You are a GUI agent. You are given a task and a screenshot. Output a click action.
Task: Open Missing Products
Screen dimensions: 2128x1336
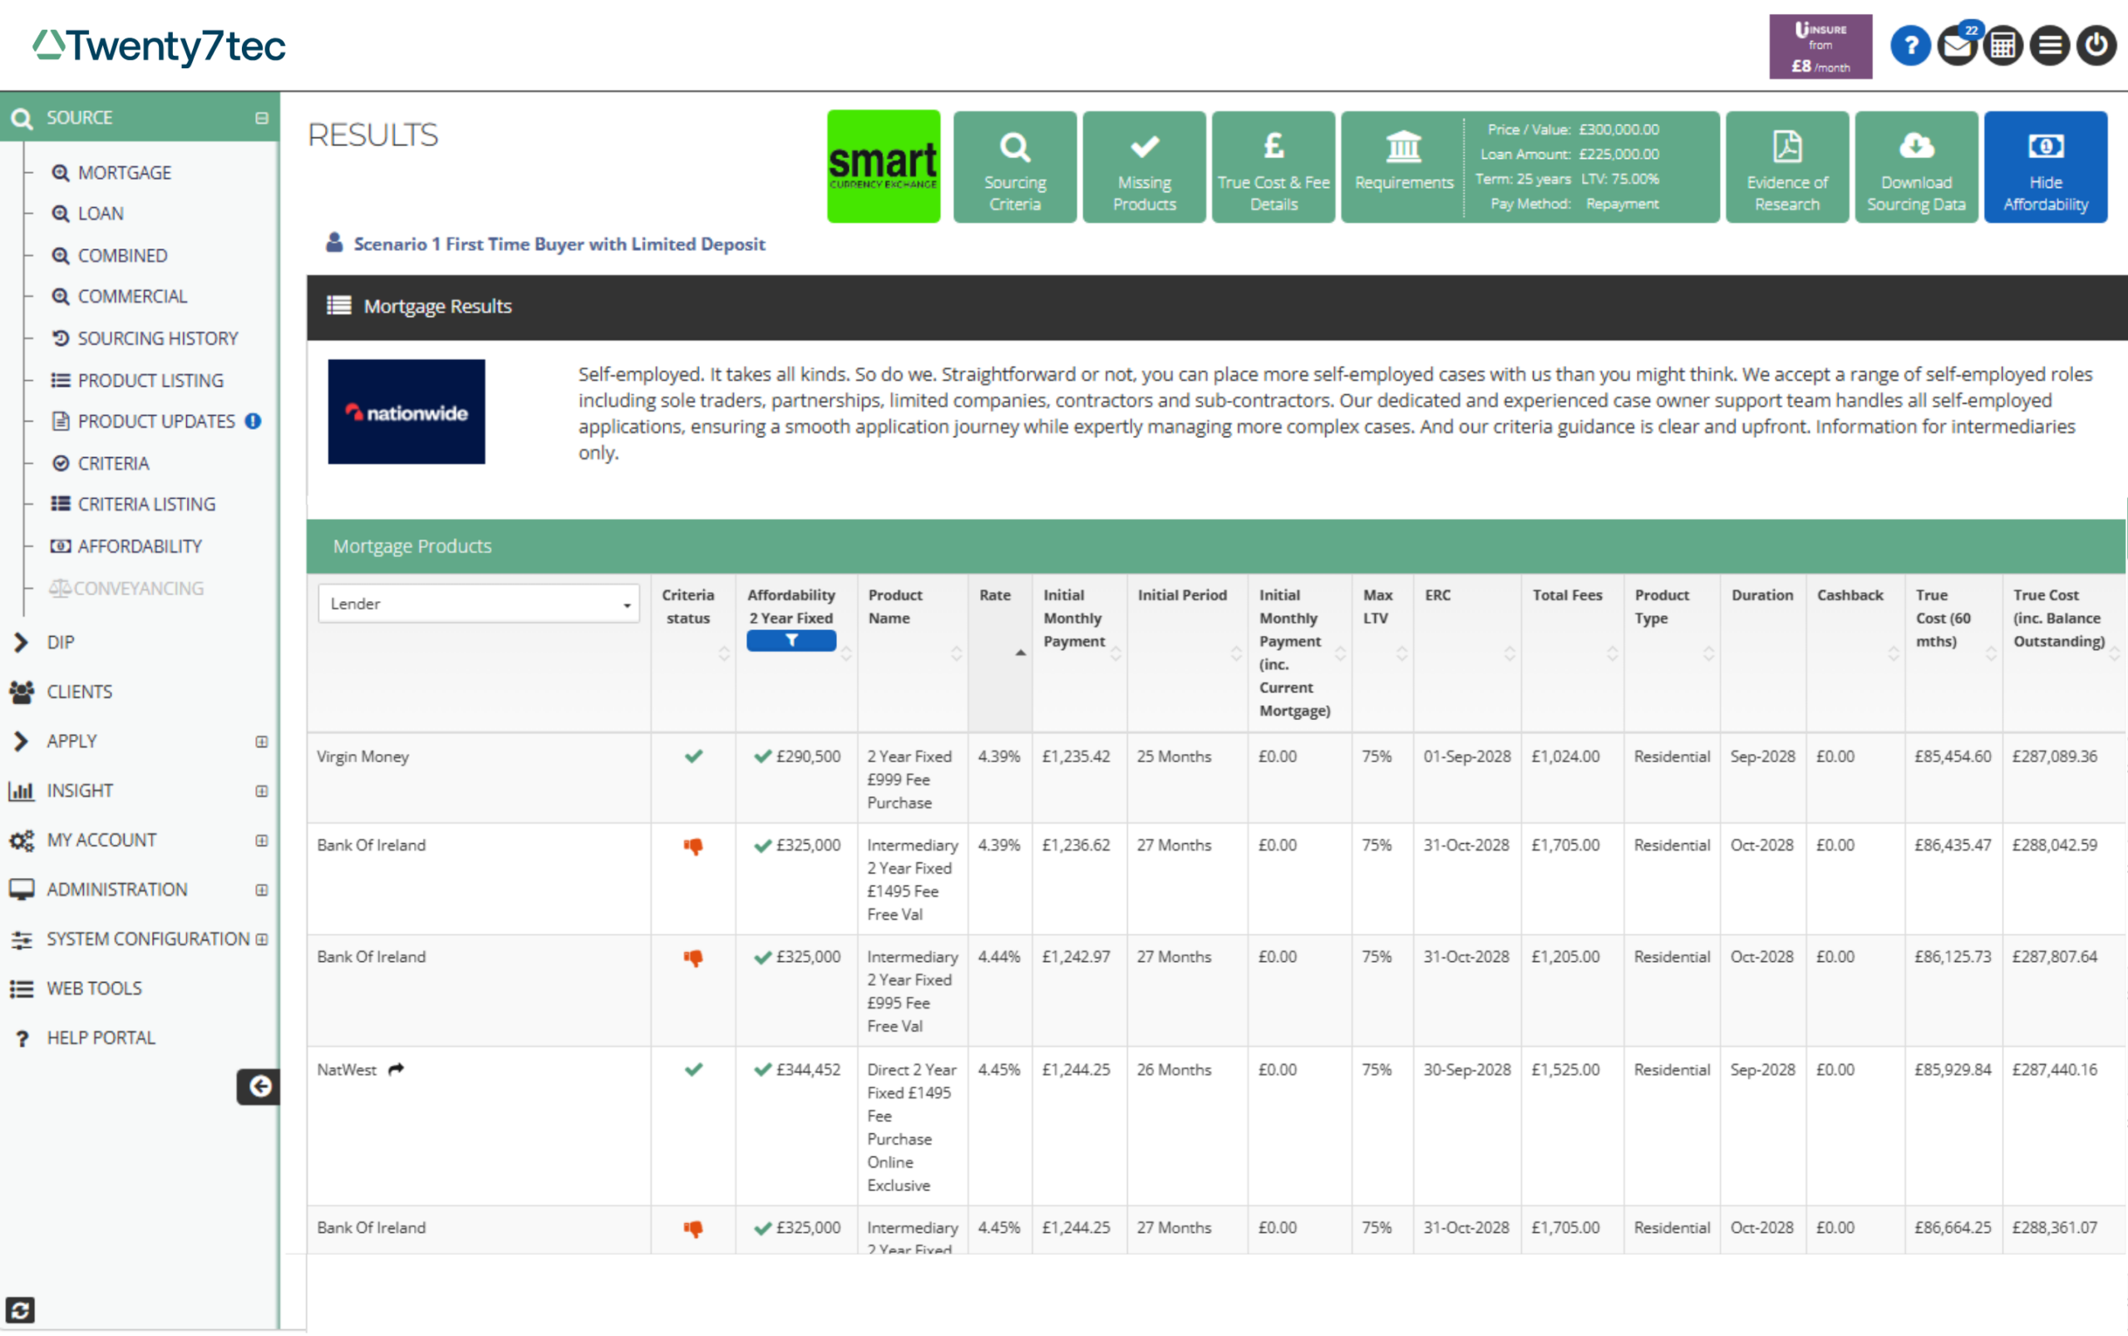click(1144, 166)
